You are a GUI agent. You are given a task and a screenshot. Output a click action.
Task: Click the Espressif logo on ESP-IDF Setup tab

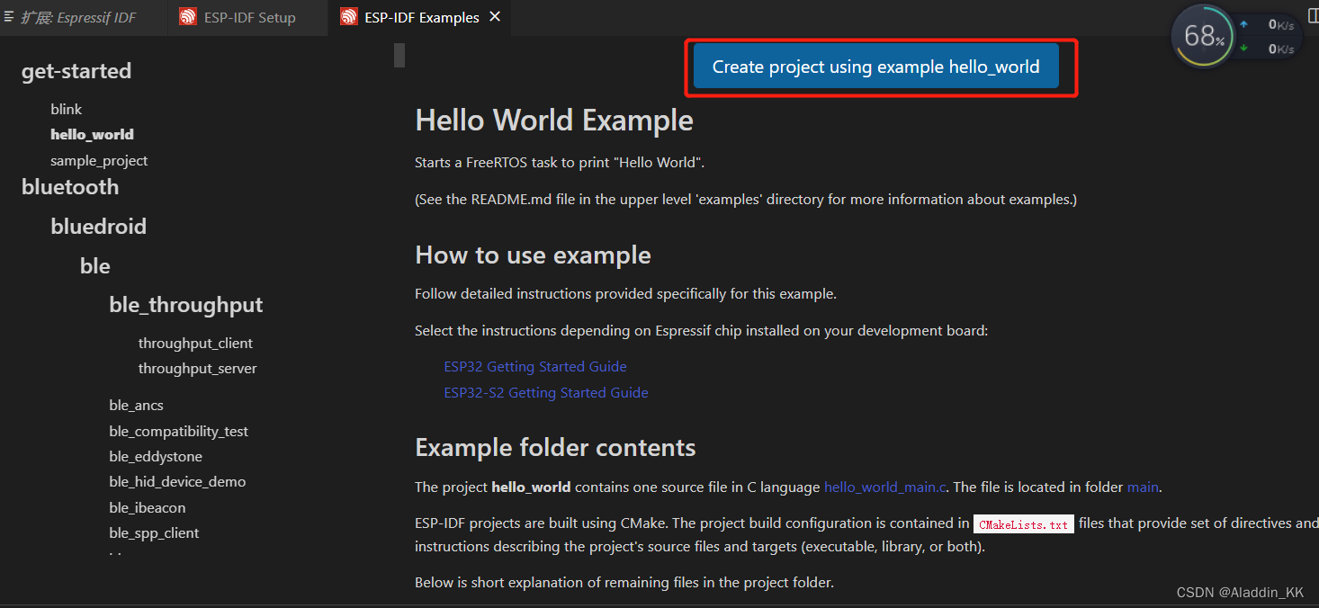[187, 17]
